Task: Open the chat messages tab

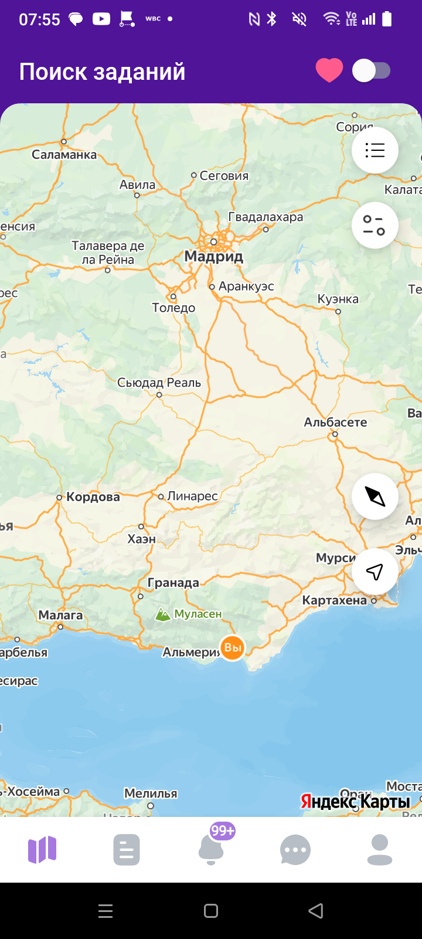Action: (x=295, y=850)
